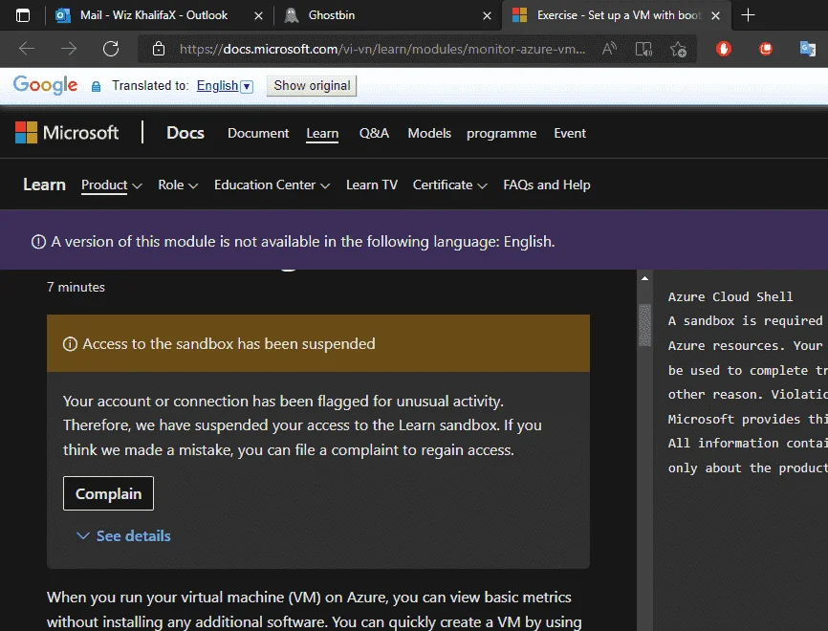This screenshot has height=631, width=828.
Task: Close the Ghostbin tab
Action: 487,16
